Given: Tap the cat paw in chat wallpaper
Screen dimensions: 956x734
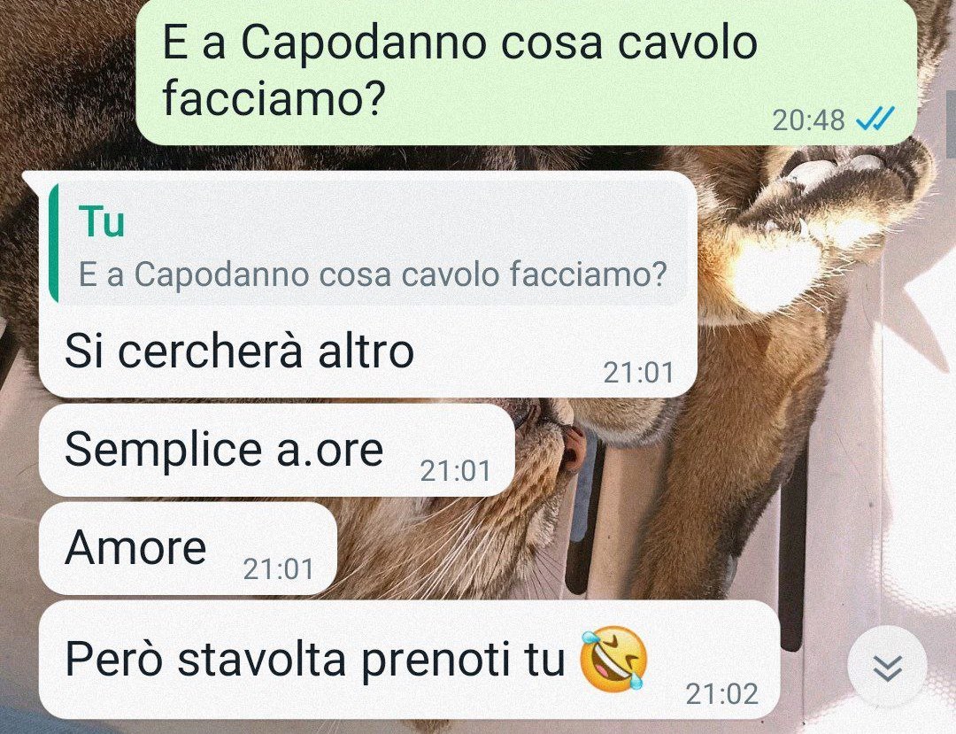Looking at the screenshot, I should 842,183.
